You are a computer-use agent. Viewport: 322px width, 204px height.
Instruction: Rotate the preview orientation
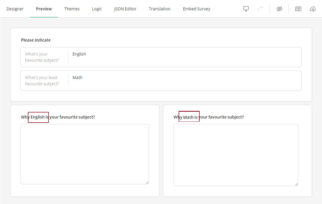261,9
